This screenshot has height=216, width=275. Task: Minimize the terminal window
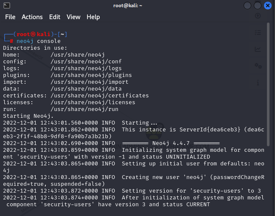pyautogui.click(x=248, y=6)
